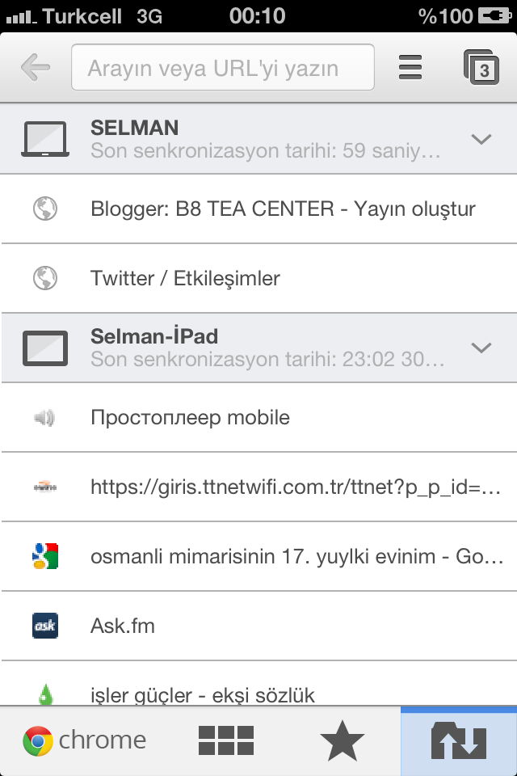517x776 pixels.
Task: Open Blogger: B8 TEA CENTER tab
Action: (x=258, y=209)
